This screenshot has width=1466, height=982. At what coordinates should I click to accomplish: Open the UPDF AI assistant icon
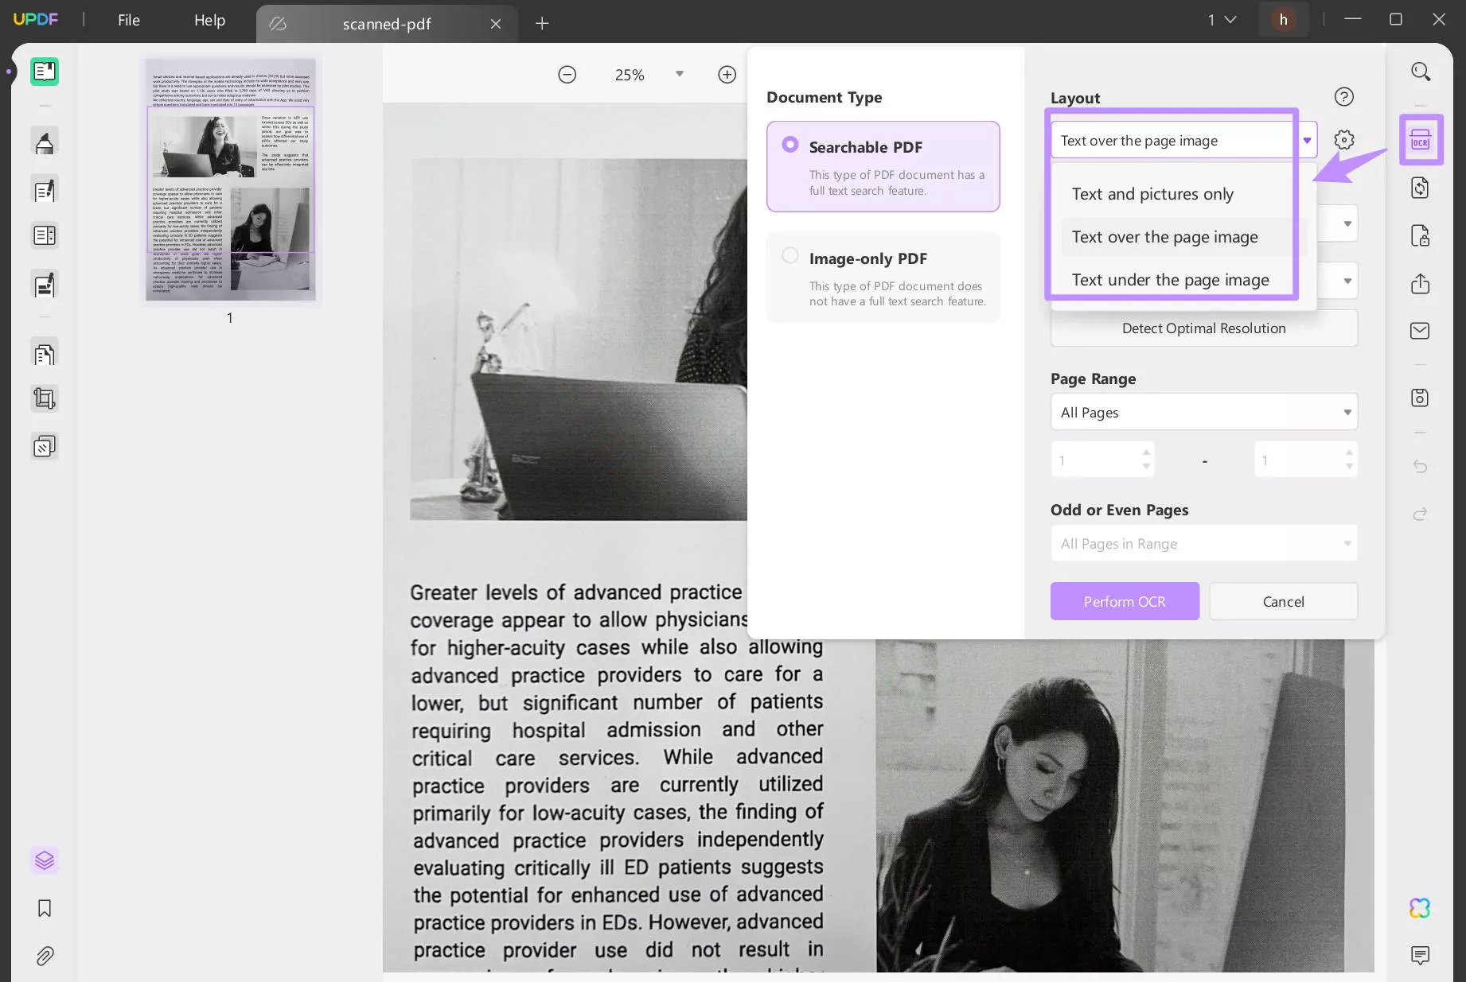tap(1421, 907)
